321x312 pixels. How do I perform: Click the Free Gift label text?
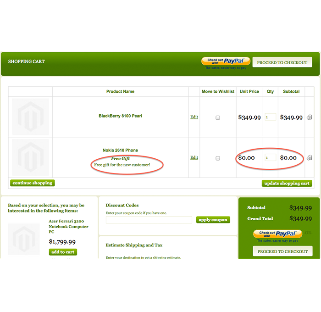click(120, 159)
